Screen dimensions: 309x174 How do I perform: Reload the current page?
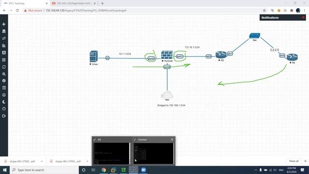click(17, 11)
